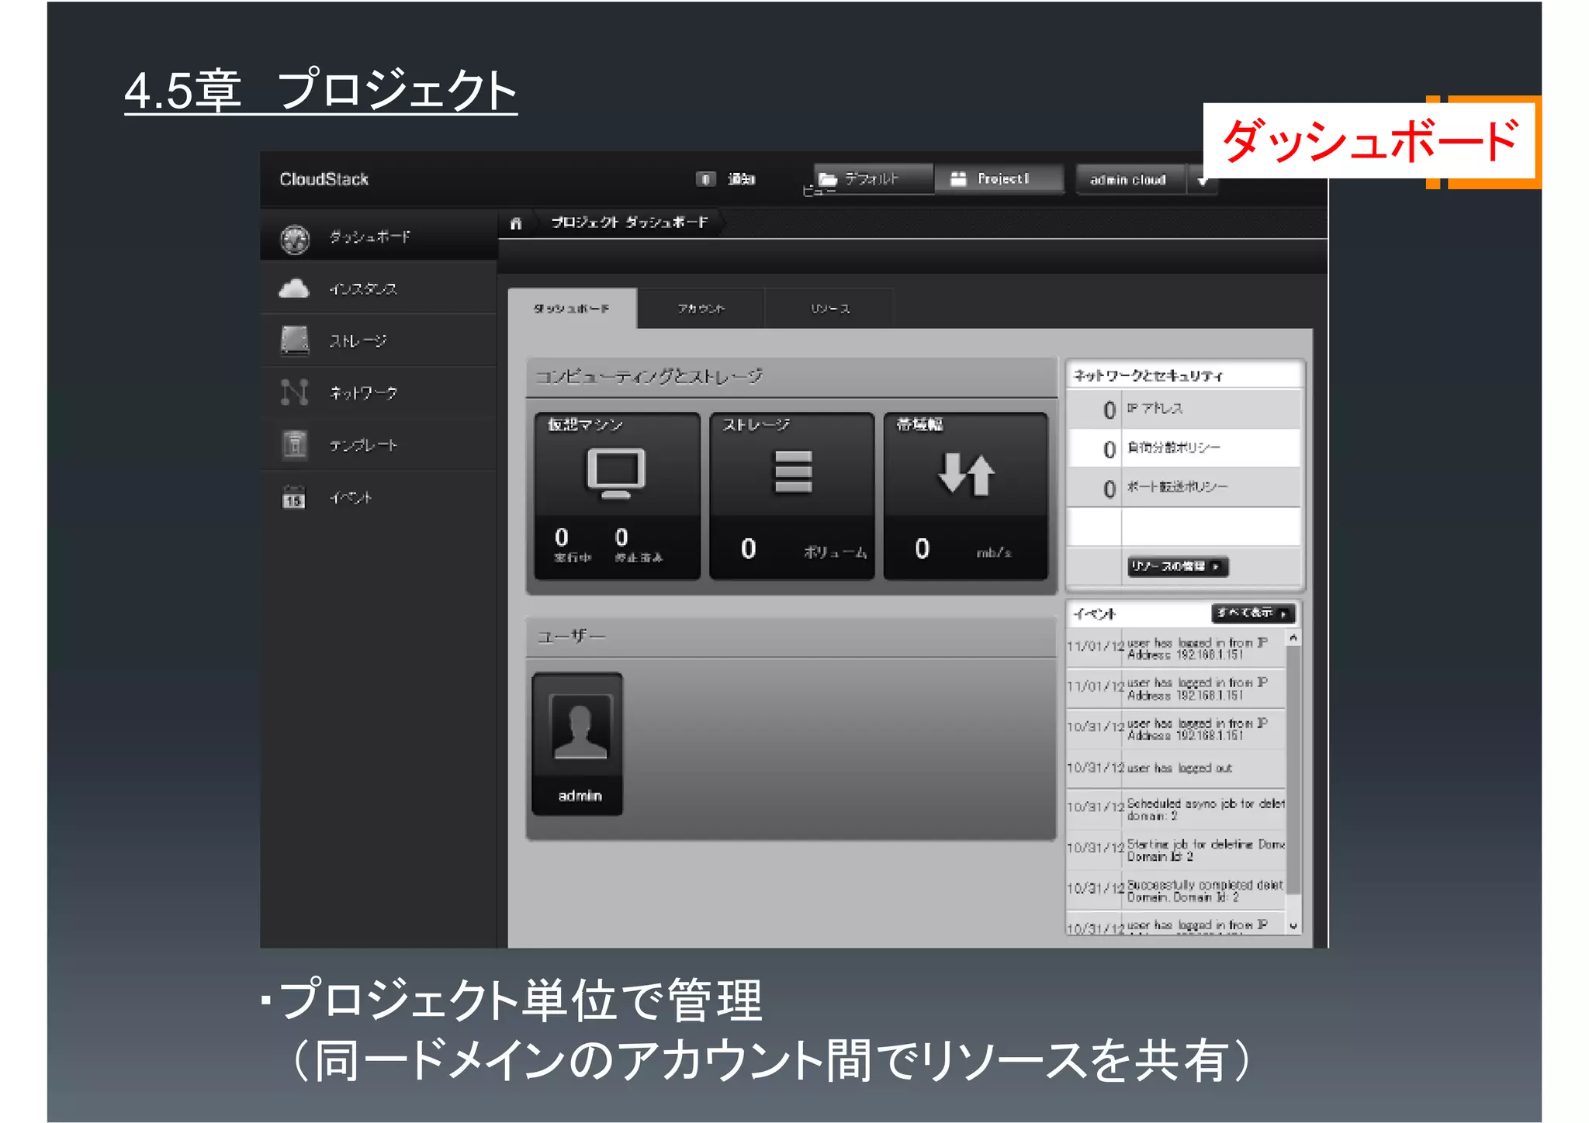Click the storage stacked bars icon

tap(793, 472)
